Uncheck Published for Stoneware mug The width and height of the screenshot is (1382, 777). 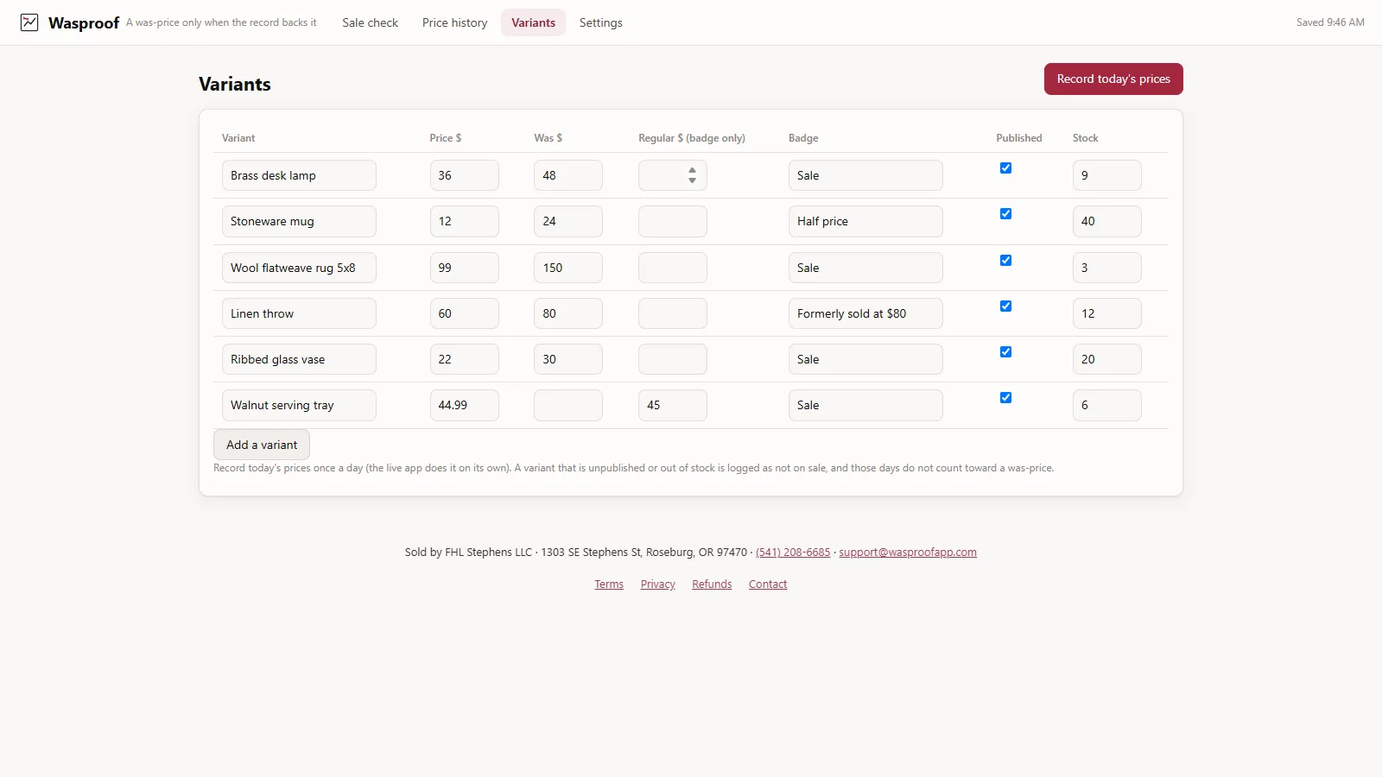[x=1005, y=214]
